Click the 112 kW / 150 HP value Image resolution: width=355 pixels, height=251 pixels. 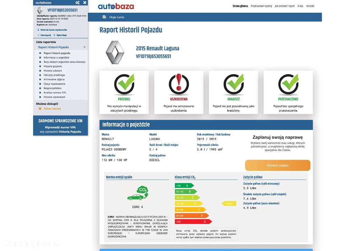pos(115,160)
